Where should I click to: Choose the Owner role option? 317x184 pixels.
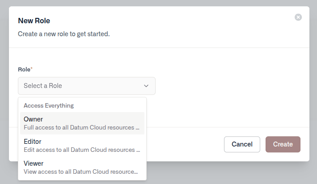point(82,123)
